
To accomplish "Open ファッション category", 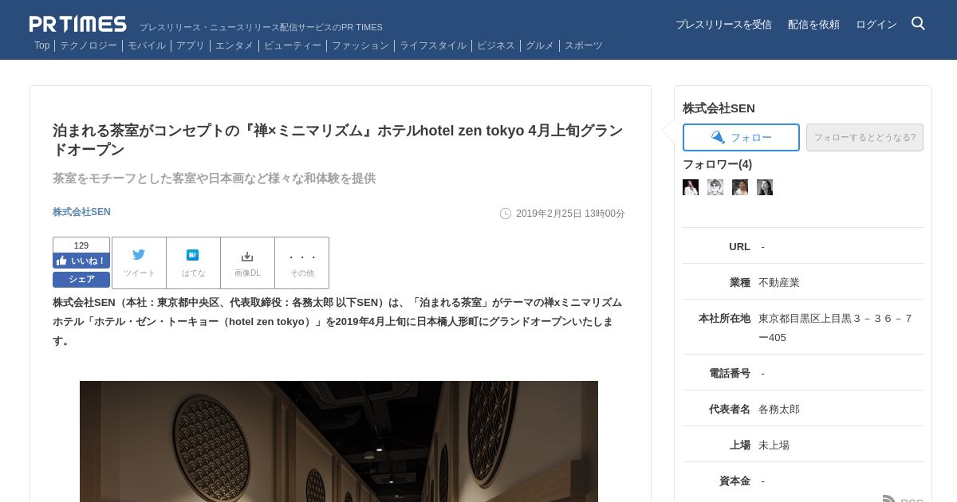I will click(x=360, y=45).
